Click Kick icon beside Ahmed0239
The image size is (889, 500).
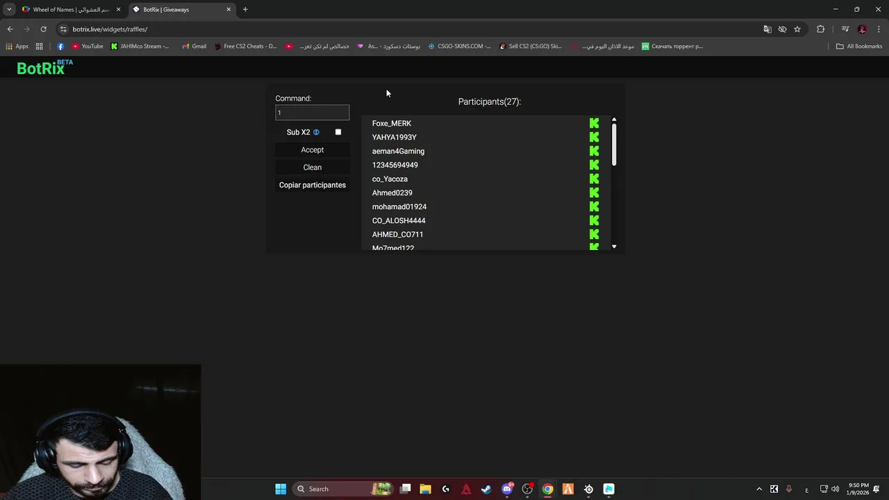point(594,193)
